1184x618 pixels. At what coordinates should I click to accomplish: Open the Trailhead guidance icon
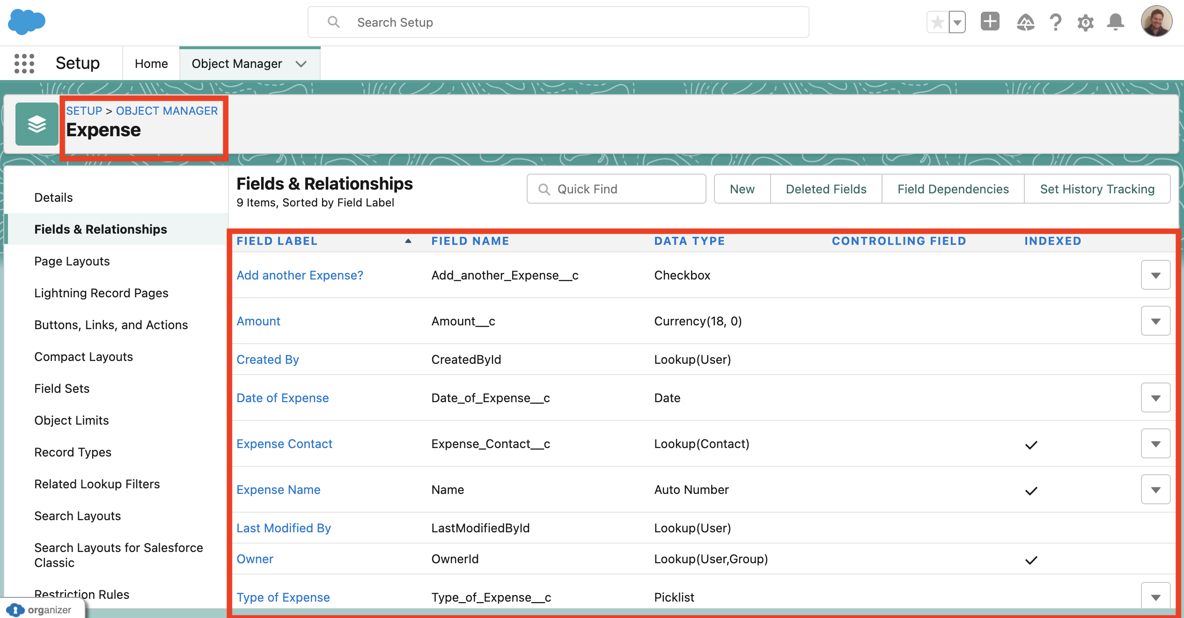coord(1025,22)
